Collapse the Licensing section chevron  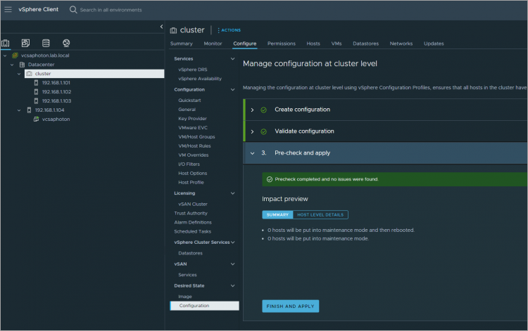[232, 193]
